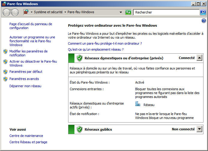Click Ne pas m'avertir notification value text

click(x=164, y=116)
